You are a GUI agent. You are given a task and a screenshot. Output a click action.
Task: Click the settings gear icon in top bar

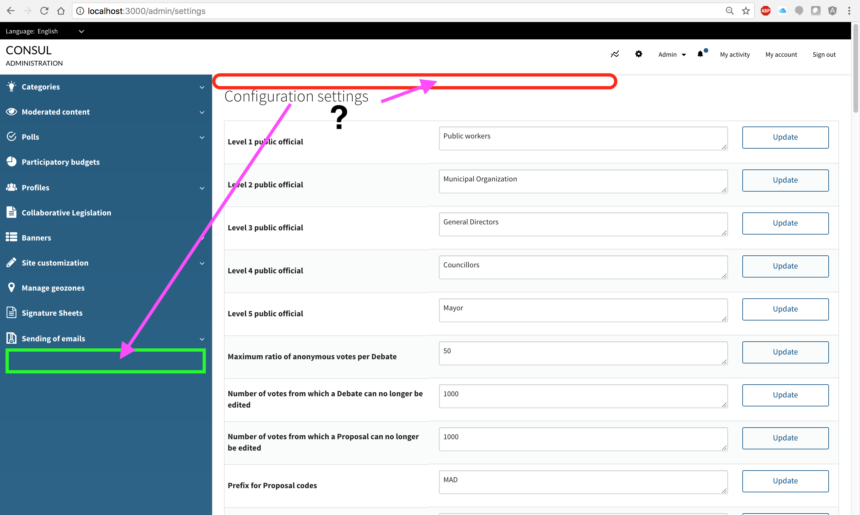(638, 54)
